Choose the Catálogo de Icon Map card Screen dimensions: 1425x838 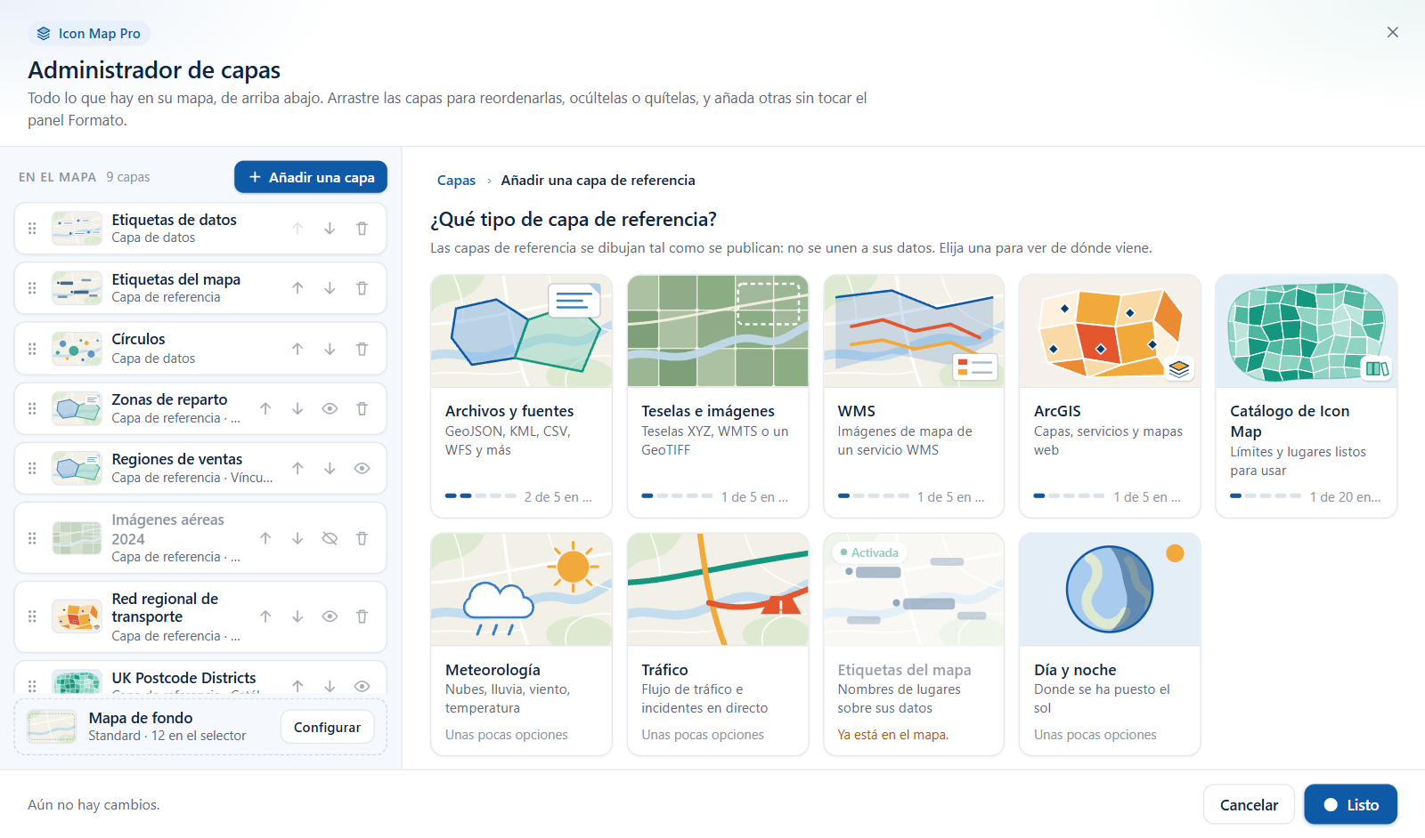click(x=1306, y=396)
